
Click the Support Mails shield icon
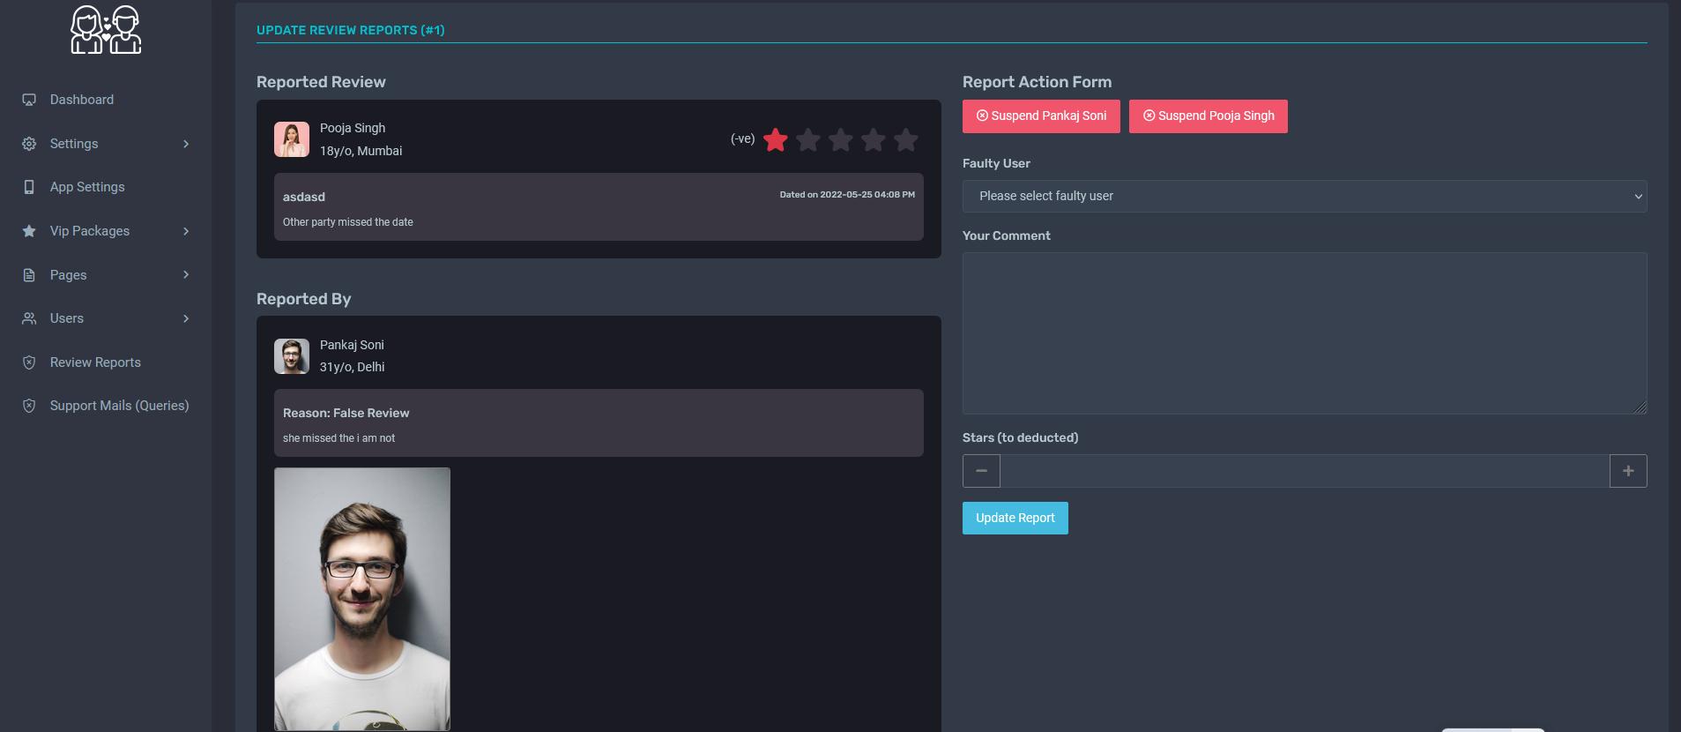pos(29,406)
